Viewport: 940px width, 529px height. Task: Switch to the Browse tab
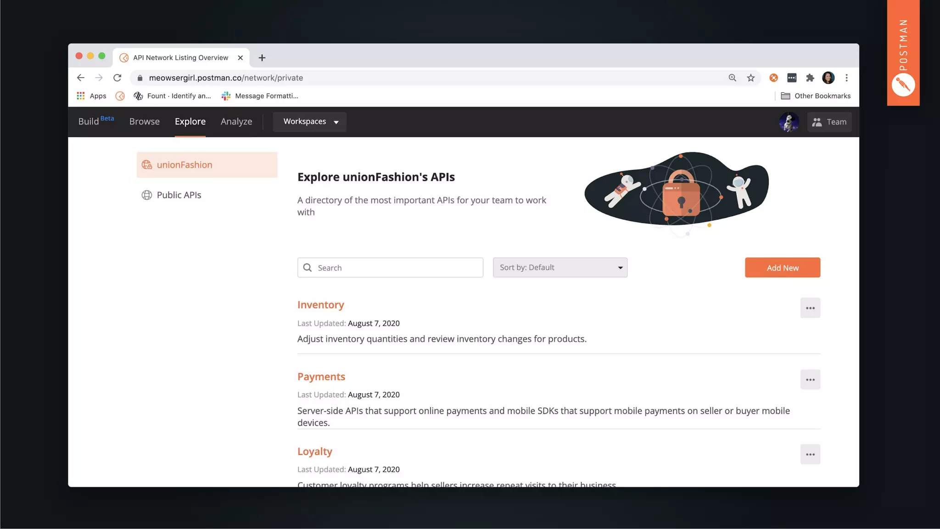point(144,122)
